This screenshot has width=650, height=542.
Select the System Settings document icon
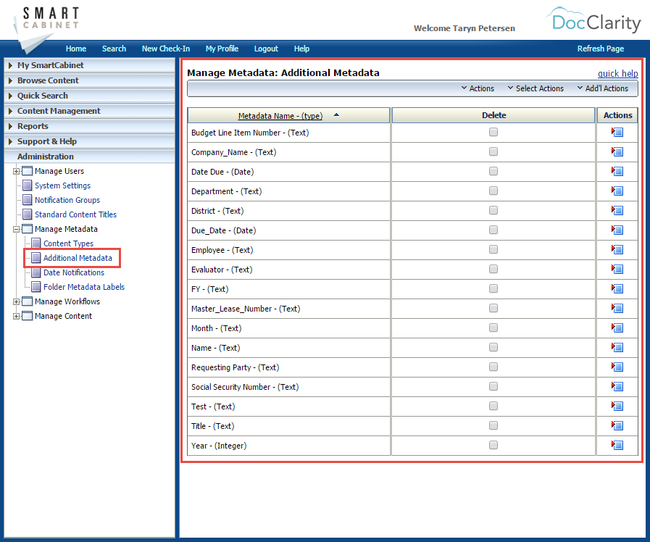pos(25,185)
